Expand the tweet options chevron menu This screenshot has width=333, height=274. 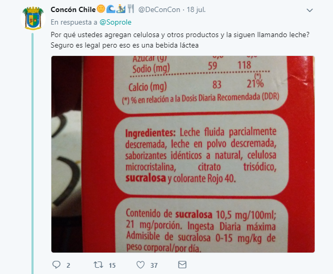pyautogui.click(x=309, y=10)
